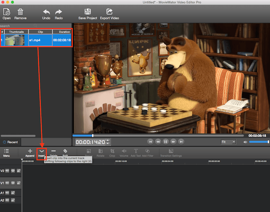Switch to the Recent tab
This screenshot has width=270, height=212.
coord(10,142)
